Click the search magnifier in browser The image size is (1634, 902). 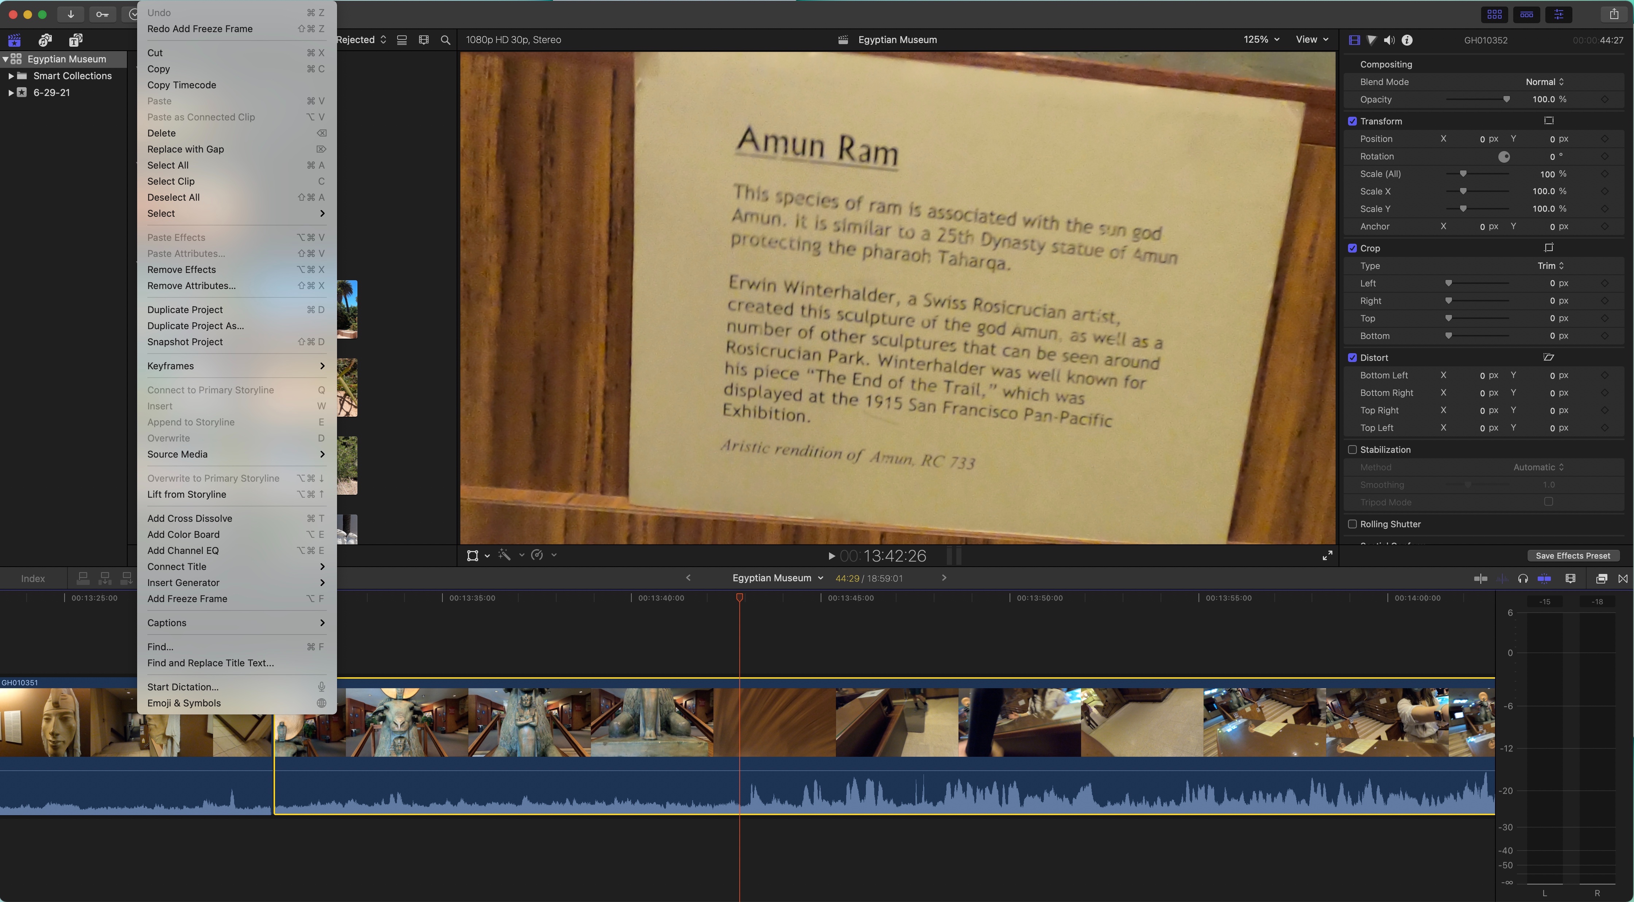[445, 40]
